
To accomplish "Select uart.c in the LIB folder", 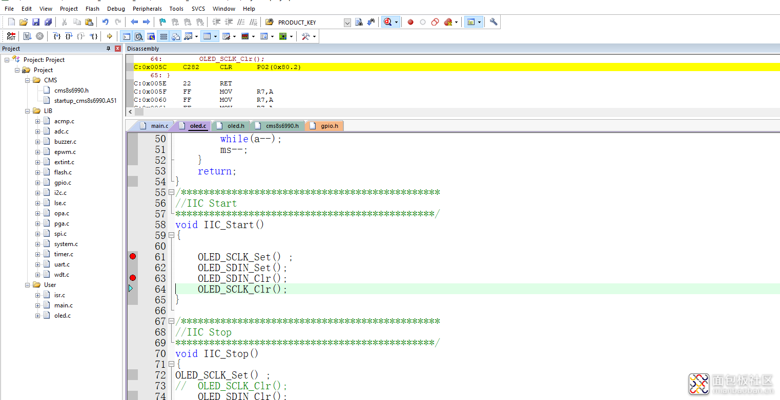I will point(62,264).
